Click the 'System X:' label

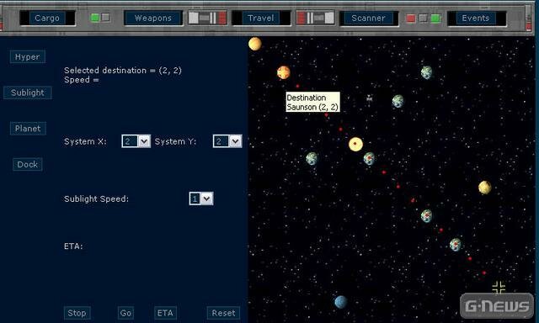point(85,141)
